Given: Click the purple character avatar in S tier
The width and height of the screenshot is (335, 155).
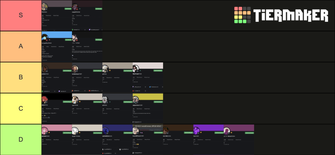Looking at the screenshot, I should click(75, 7).
